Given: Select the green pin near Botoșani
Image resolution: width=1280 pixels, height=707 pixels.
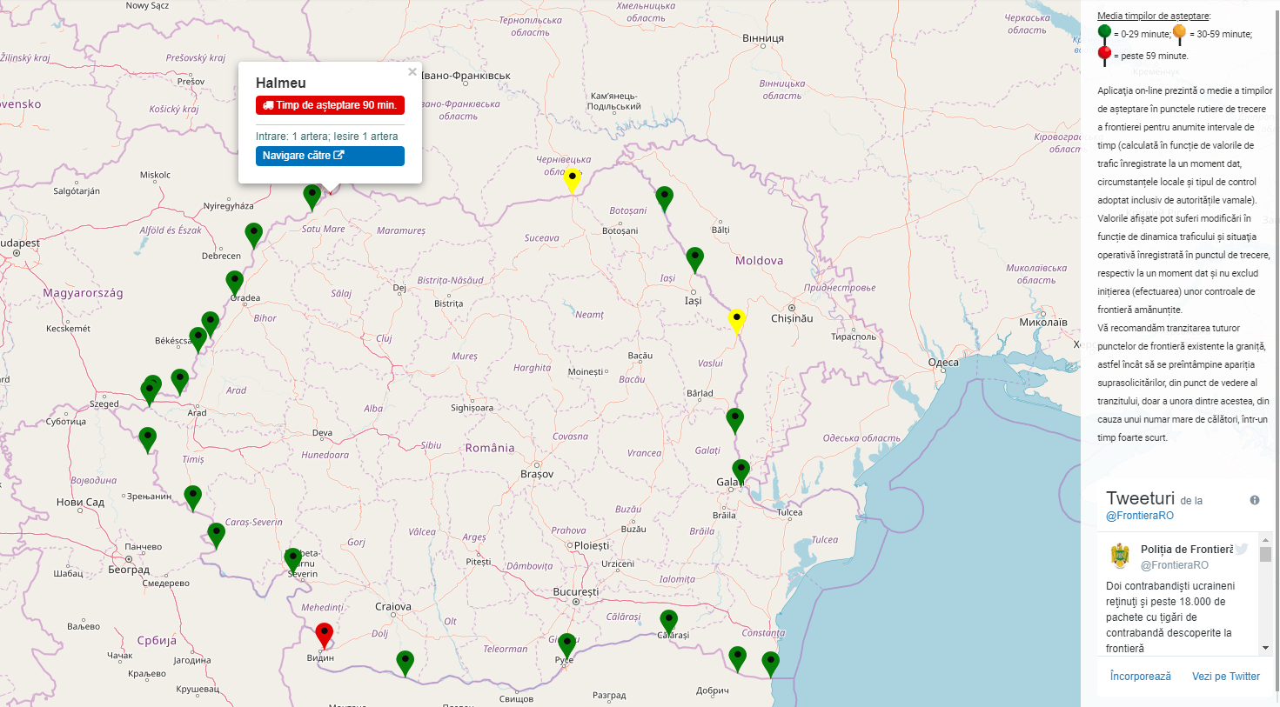Looking at the screenshot, I should (664, 197).
